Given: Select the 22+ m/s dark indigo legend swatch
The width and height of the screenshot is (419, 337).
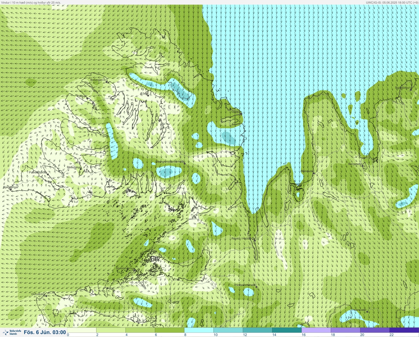Looking at the screenshot, I should click(x=404, y=330).
